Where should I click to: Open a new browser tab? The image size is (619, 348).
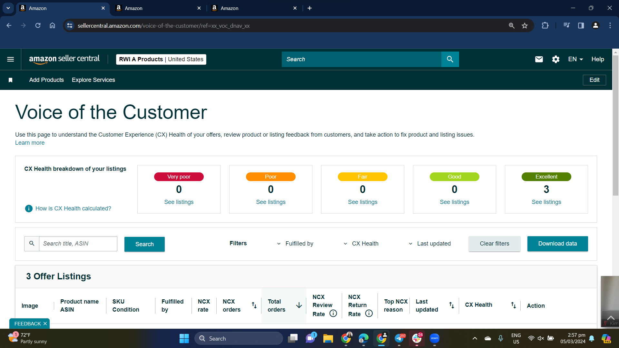click(x=309, y=8)
